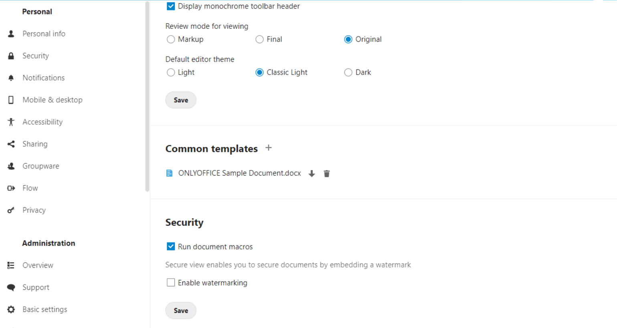Choose the Dark editor theme
Image resolution: width=617 pixels, height=328 pixels.
click(348, 72)
